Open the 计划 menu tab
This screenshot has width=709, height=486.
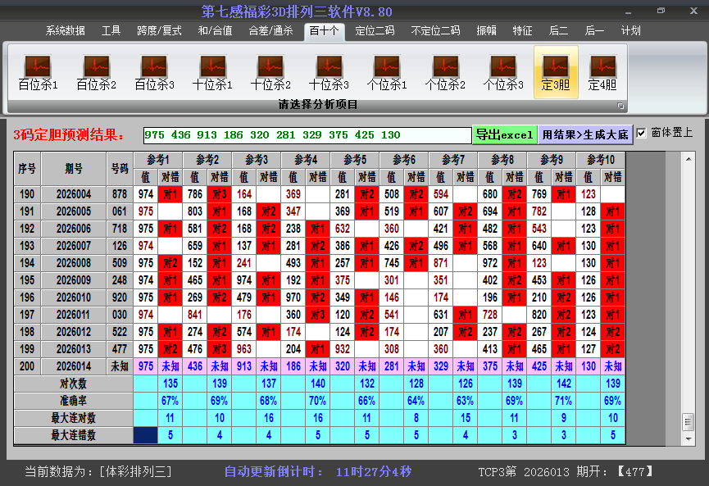point(631,31)
